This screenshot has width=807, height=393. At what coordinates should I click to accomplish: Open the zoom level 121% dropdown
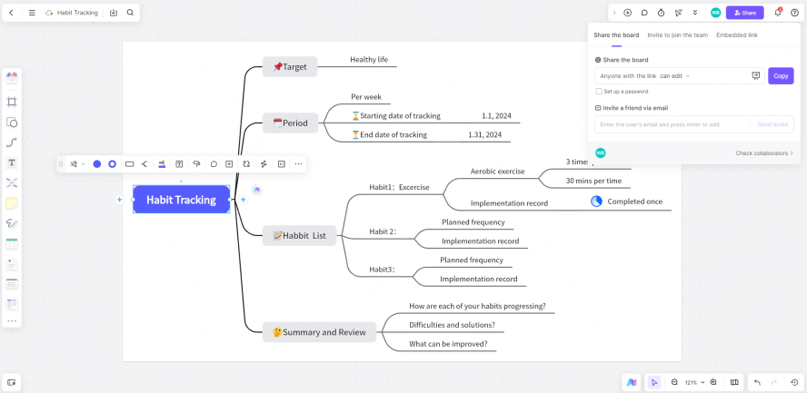693,382
